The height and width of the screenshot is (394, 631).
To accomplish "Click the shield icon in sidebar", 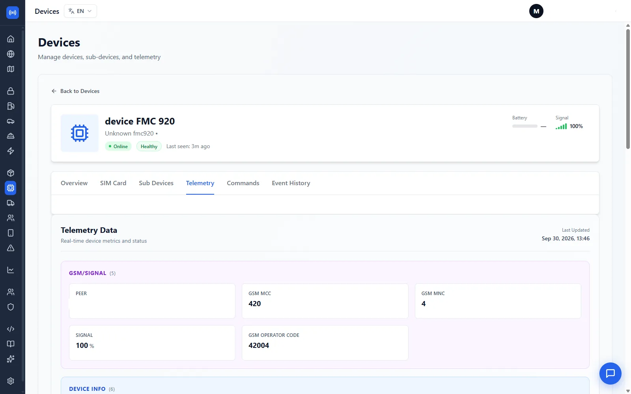I will click(11, 307).
